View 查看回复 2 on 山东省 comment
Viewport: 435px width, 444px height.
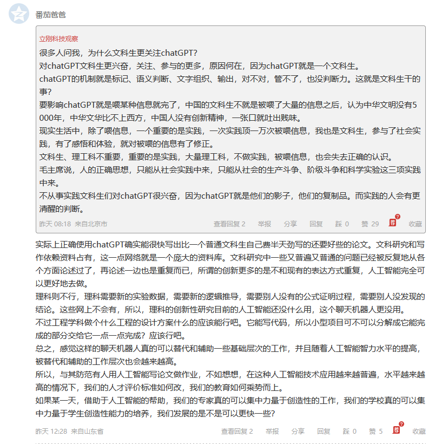237,431
